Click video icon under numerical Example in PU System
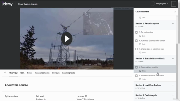 pos(140,44)
